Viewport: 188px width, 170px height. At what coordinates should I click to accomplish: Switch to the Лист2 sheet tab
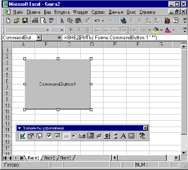pyautogui.click(x=49, y=158)
